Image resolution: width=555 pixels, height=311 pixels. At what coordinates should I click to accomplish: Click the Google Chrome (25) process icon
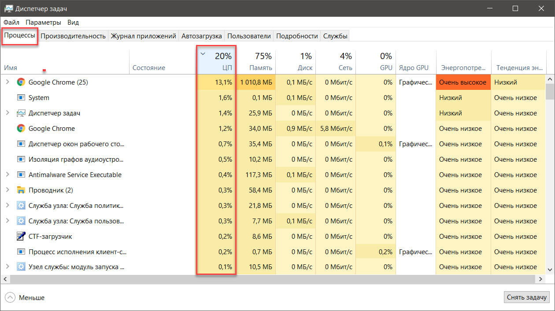21,82
